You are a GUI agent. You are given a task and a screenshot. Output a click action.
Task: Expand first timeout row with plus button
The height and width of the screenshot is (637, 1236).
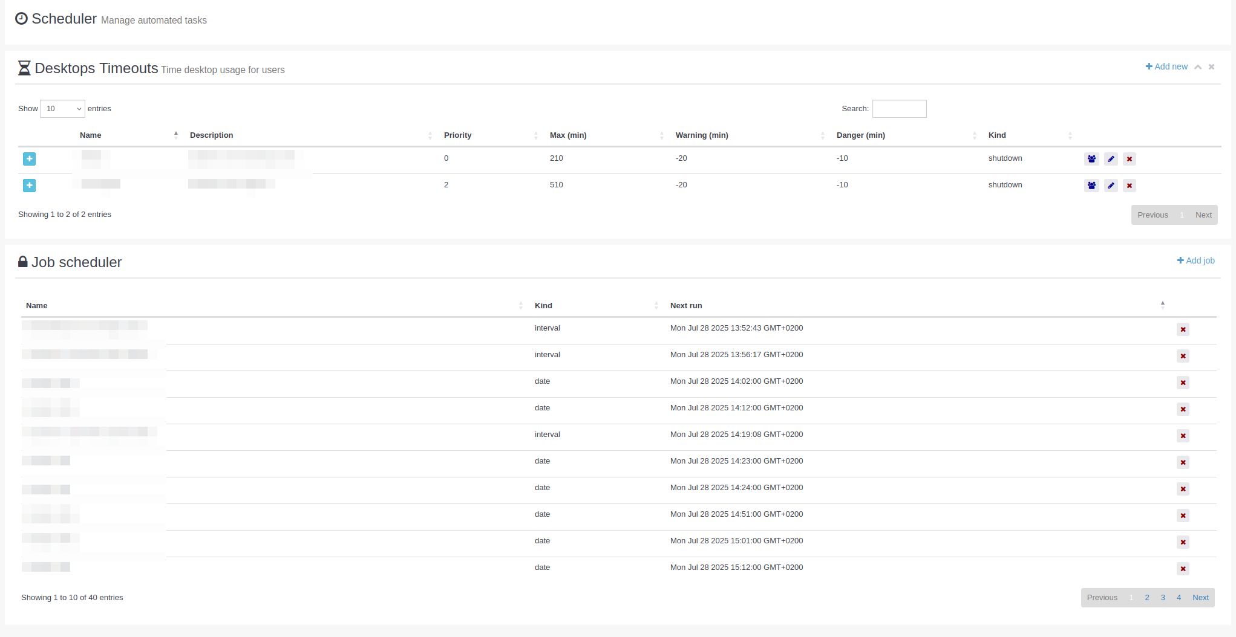tap(29, 159)
